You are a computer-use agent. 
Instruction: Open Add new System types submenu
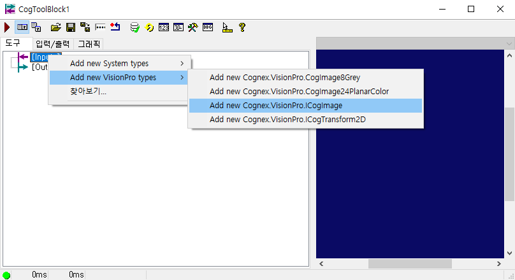pos(120,63)
